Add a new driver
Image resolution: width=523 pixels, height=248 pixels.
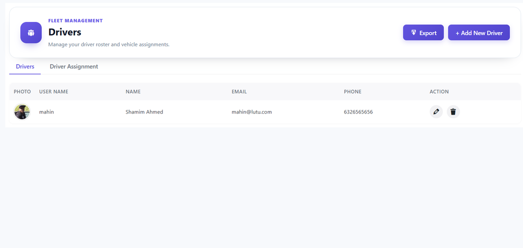479,33
